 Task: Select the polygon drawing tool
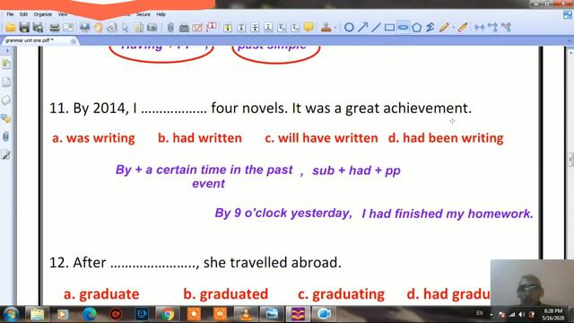click(x=416, y=28)
